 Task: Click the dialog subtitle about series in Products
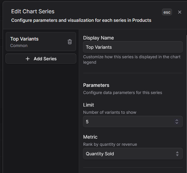tap(81, 20)
